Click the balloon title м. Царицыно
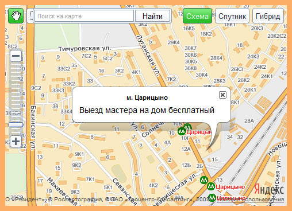This screenshot has height=211, width=292. pos(147,97)
